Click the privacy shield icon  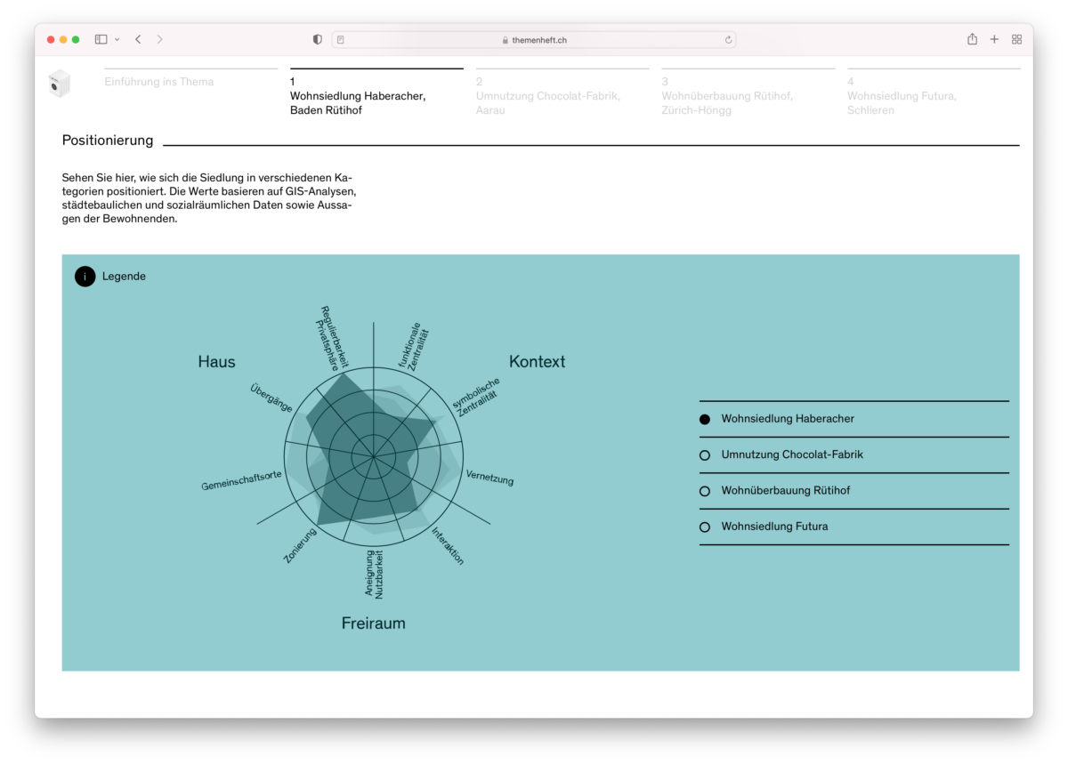click(x=318, y=39)
